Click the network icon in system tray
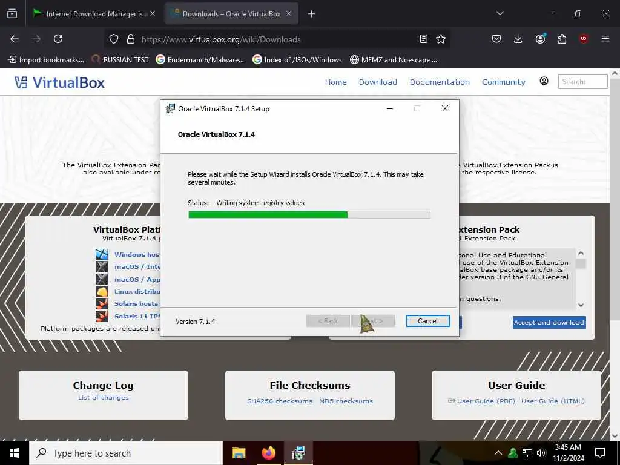The image size is (620, 465). [x=527, y=453]
